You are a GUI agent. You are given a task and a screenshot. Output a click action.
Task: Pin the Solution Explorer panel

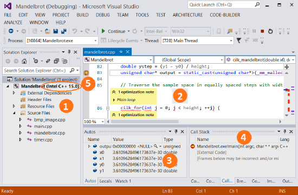click(x=69, y=52)
